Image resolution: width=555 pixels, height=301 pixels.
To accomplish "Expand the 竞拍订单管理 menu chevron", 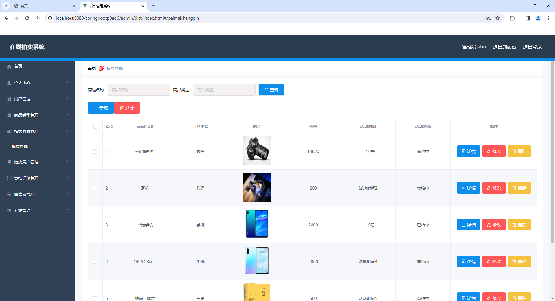I will point(68,178).
